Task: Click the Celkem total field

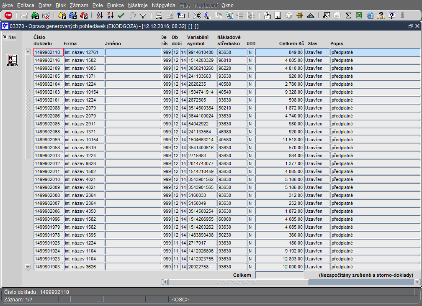Action: click(279, 275)
